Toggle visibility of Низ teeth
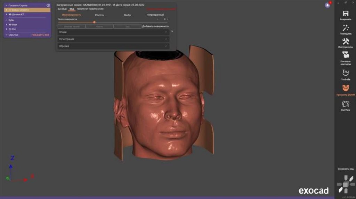Viewport: 356px width, 199px height. point(10,29)
